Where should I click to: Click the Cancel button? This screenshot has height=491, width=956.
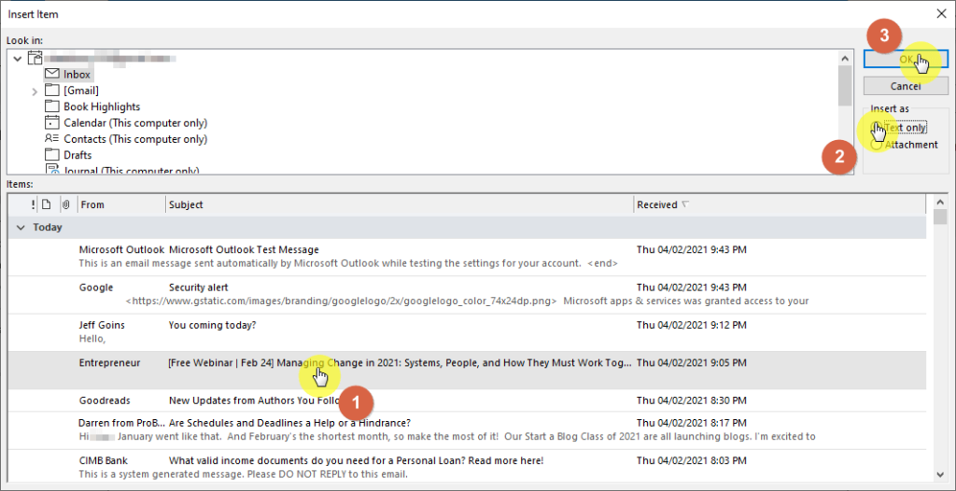pos(906,86)
